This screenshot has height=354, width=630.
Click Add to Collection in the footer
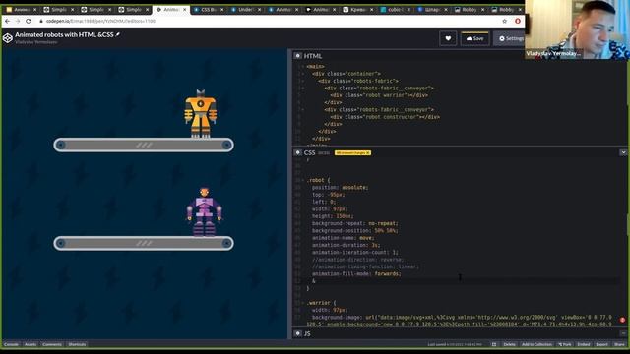536,344
